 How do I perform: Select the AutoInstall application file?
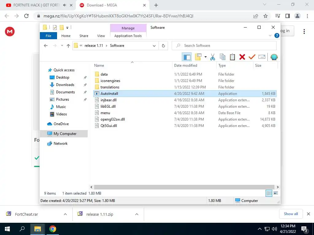pos(185,94)
